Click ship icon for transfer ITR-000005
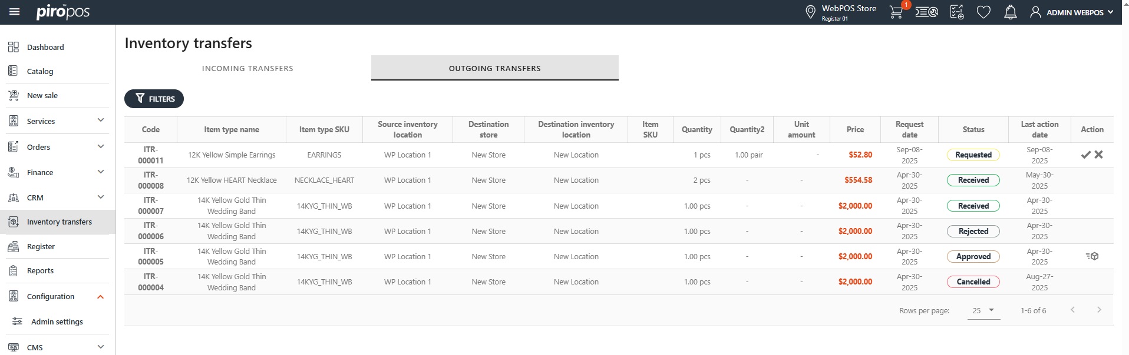 [x=1092, y=256]
